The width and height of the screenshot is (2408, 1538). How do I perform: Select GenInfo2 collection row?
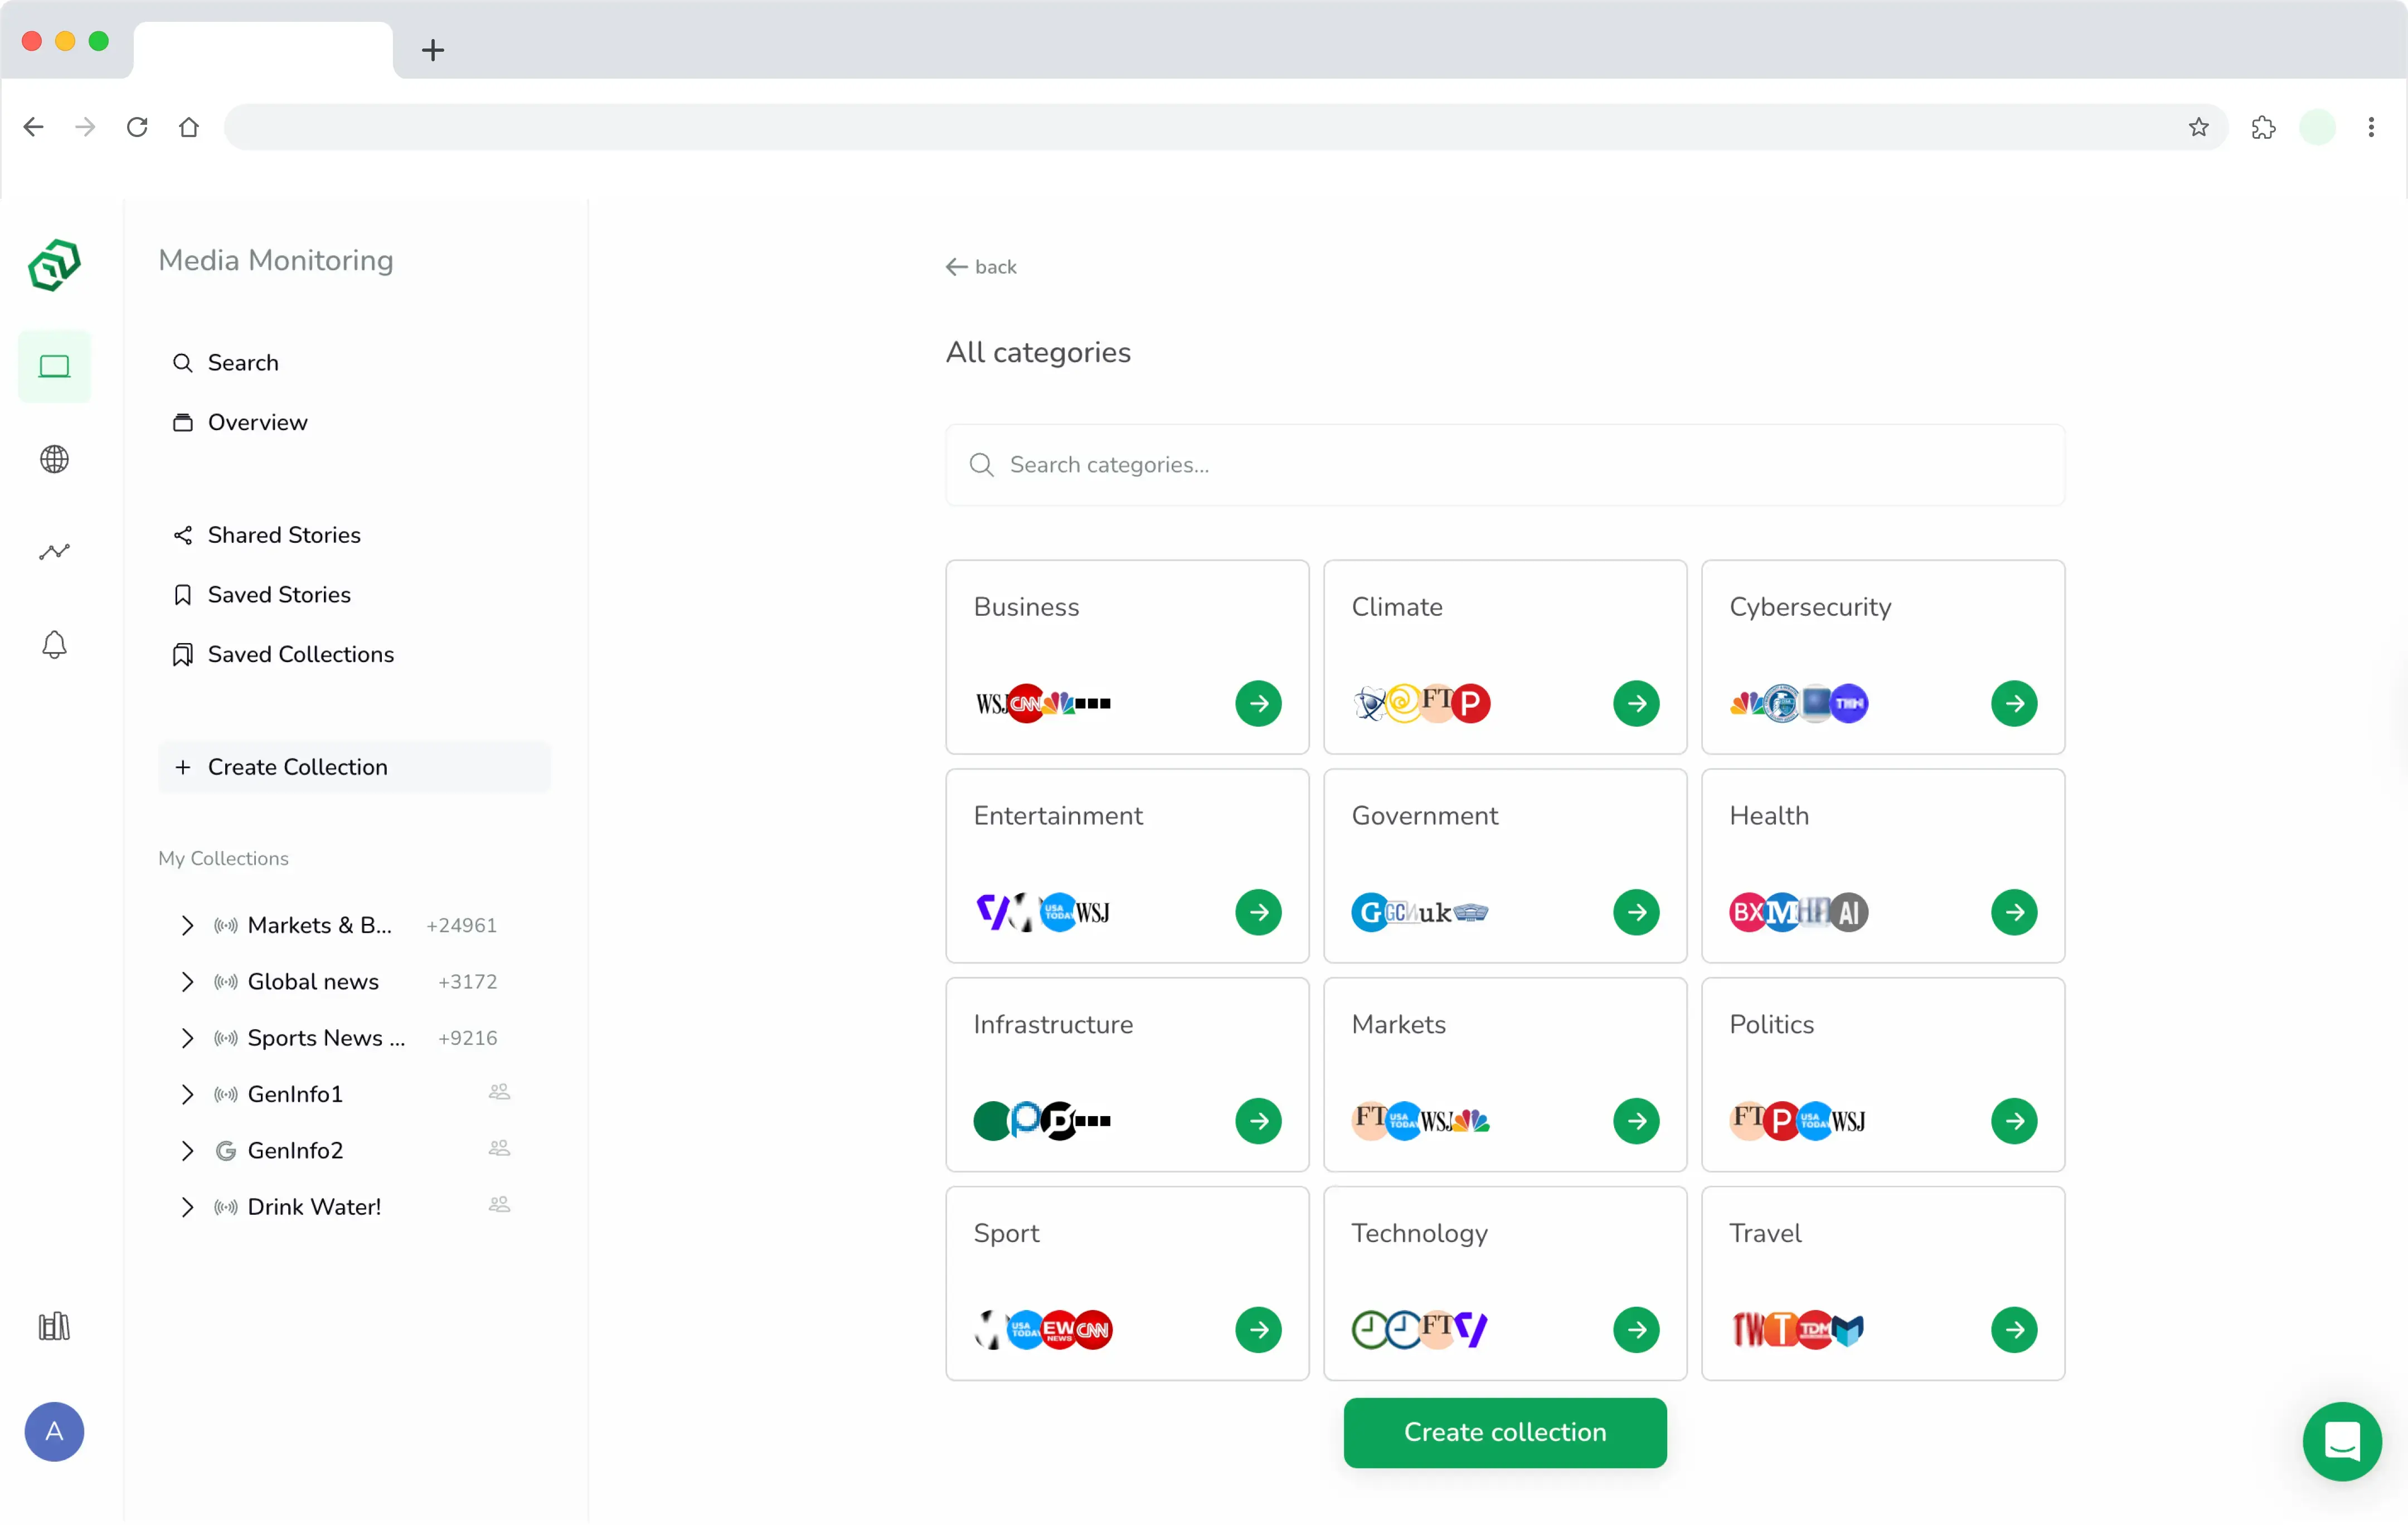(x=345, y=1151)
